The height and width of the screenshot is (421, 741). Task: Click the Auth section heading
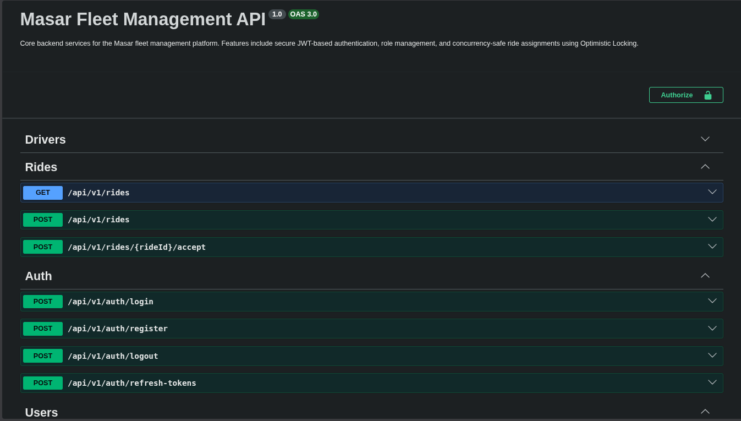click(x=39, y=276)
